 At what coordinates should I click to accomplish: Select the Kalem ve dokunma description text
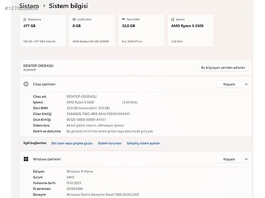click(x=110, y=131)
